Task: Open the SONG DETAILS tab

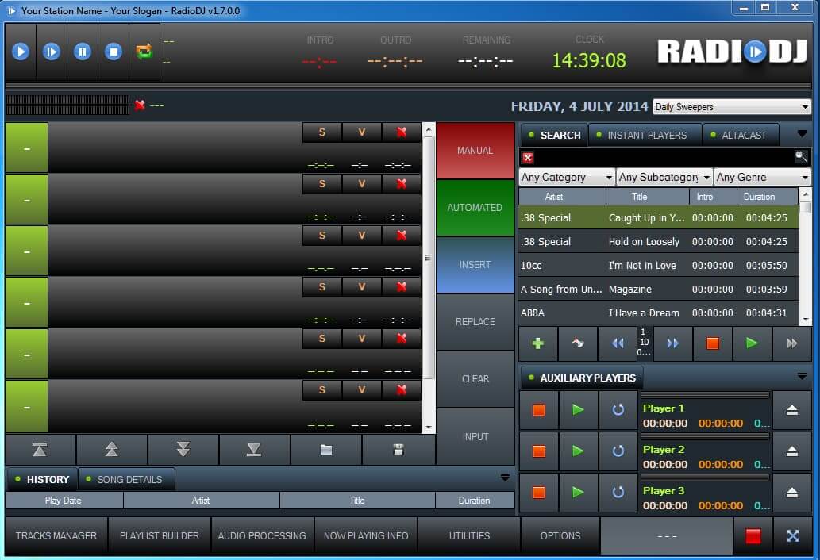Action: pyautogui.click(x=126, y=480)
